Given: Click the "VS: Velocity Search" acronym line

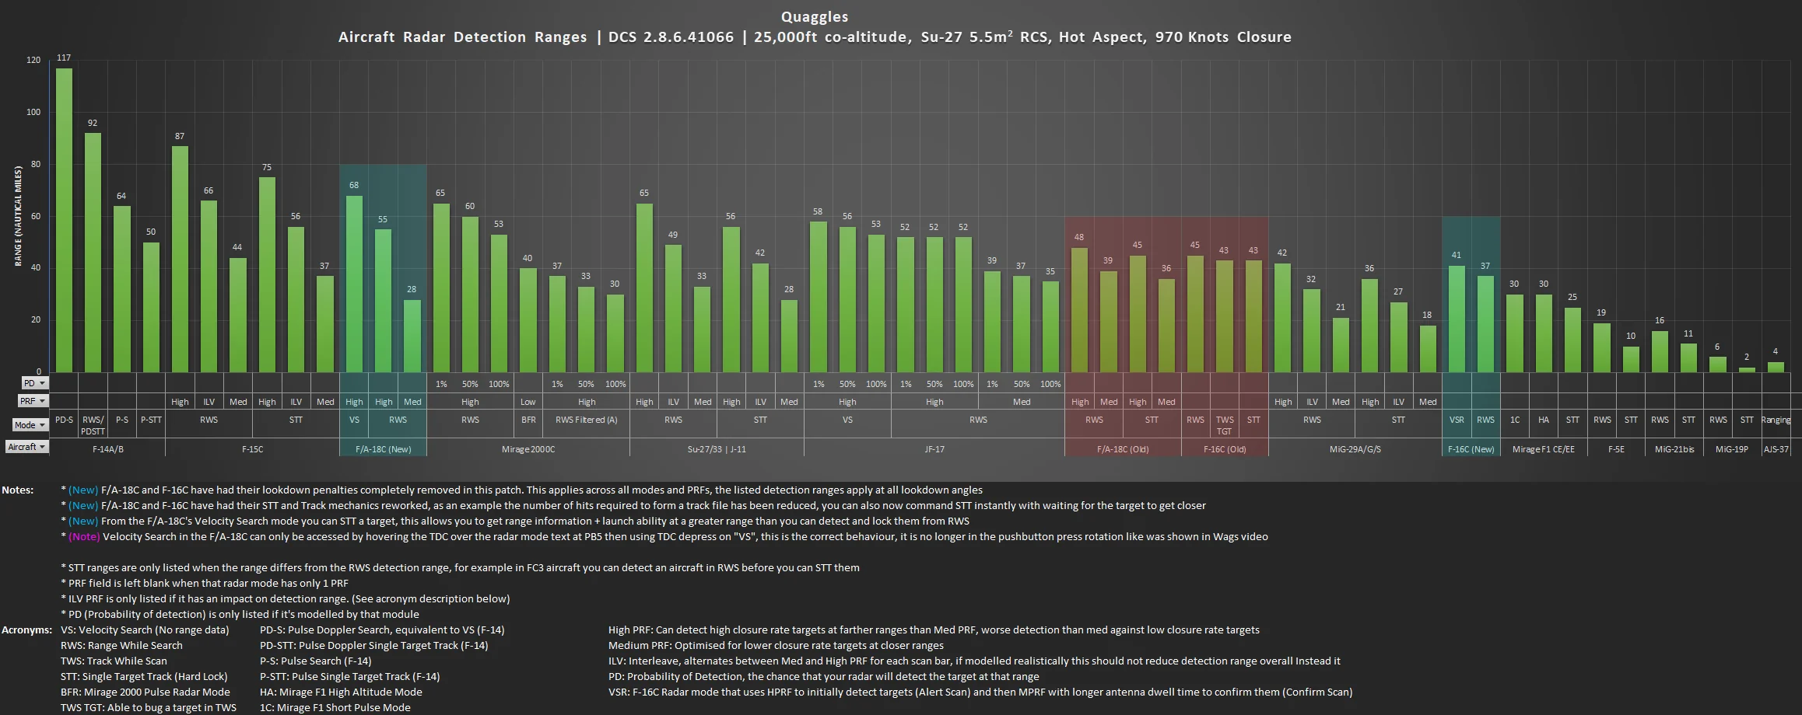Looking at the screenshot, I should pos(145,630).
